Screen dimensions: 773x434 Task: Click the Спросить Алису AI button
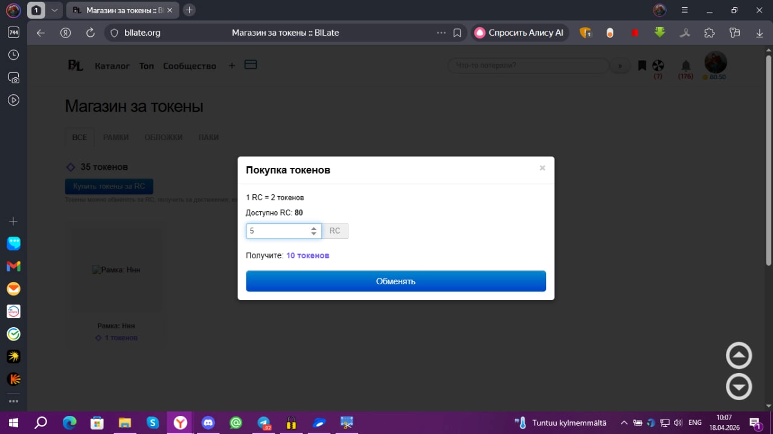point(519,33)
